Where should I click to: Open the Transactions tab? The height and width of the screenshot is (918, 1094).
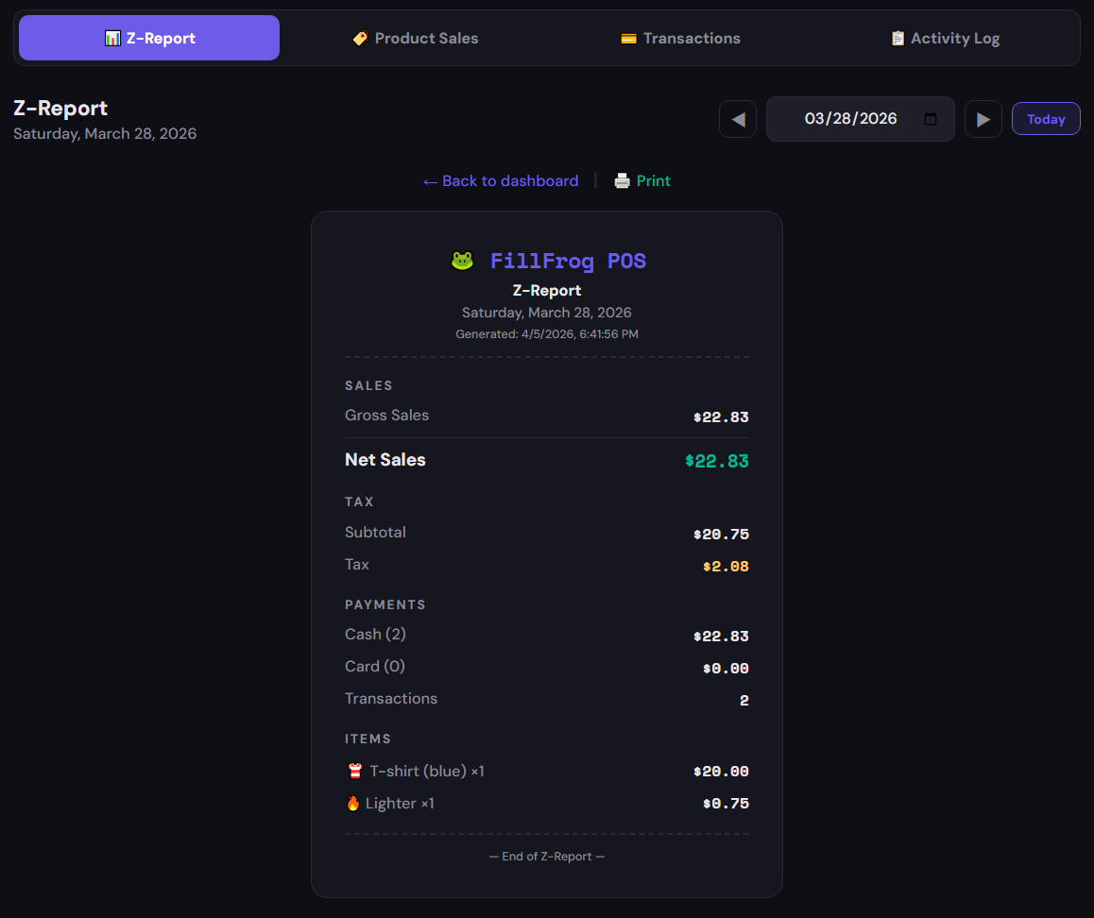click(x=680, y=38)
